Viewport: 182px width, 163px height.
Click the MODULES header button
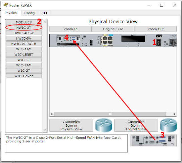point(24,22)
